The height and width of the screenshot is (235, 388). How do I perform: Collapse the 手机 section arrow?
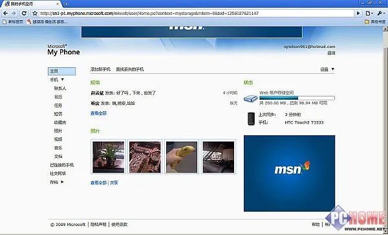62,80
